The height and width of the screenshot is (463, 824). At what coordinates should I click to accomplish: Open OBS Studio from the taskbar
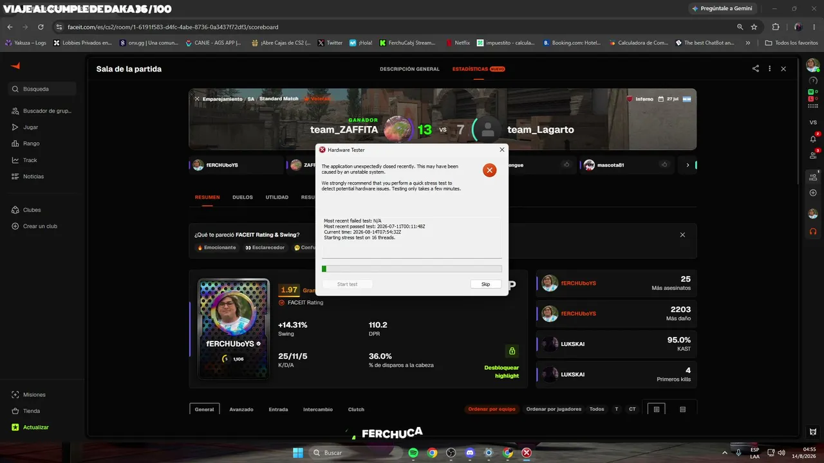click(451, 453)
